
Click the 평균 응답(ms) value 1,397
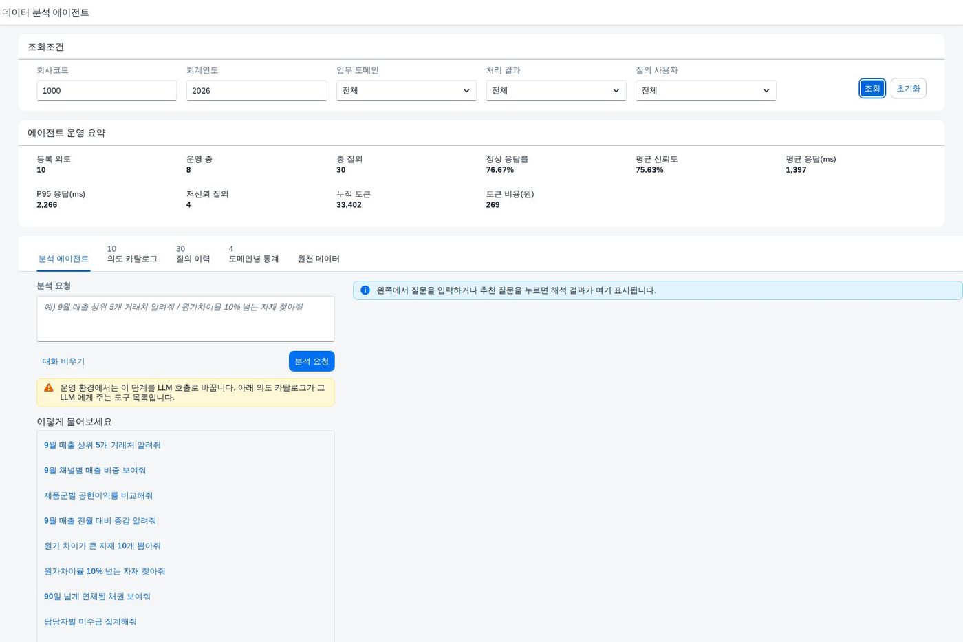click(796, 170)
